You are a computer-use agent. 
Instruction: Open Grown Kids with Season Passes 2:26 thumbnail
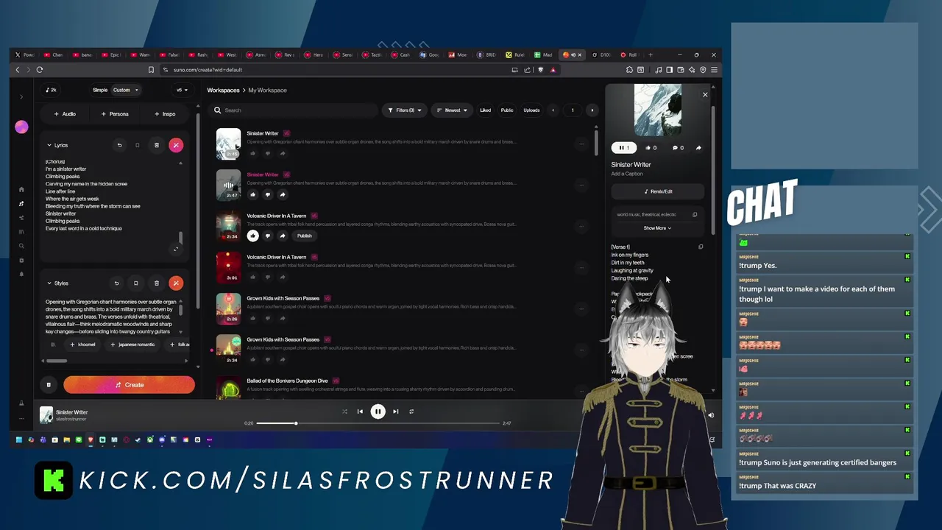pos(228,308)
